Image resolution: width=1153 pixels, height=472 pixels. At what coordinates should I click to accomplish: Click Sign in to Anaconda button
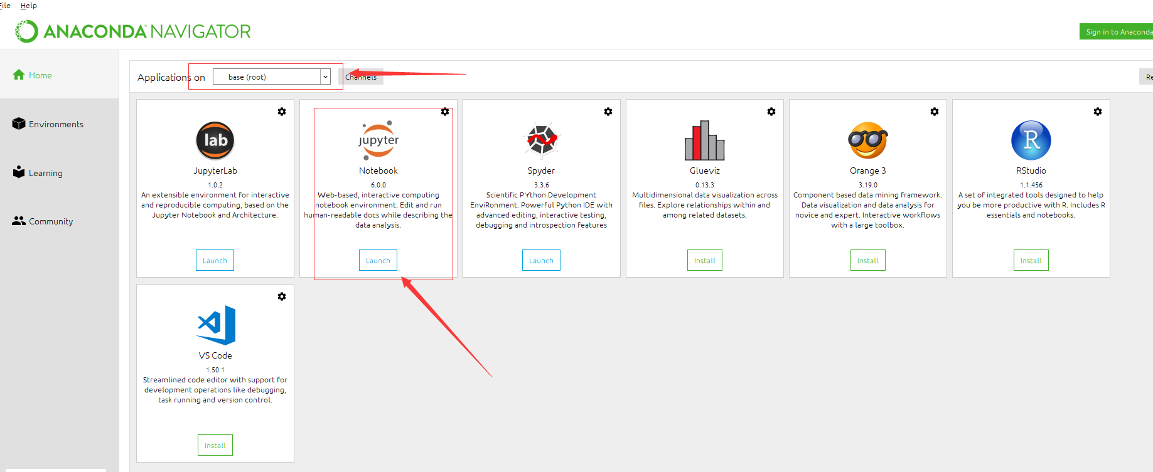[x=1117, y=31]
